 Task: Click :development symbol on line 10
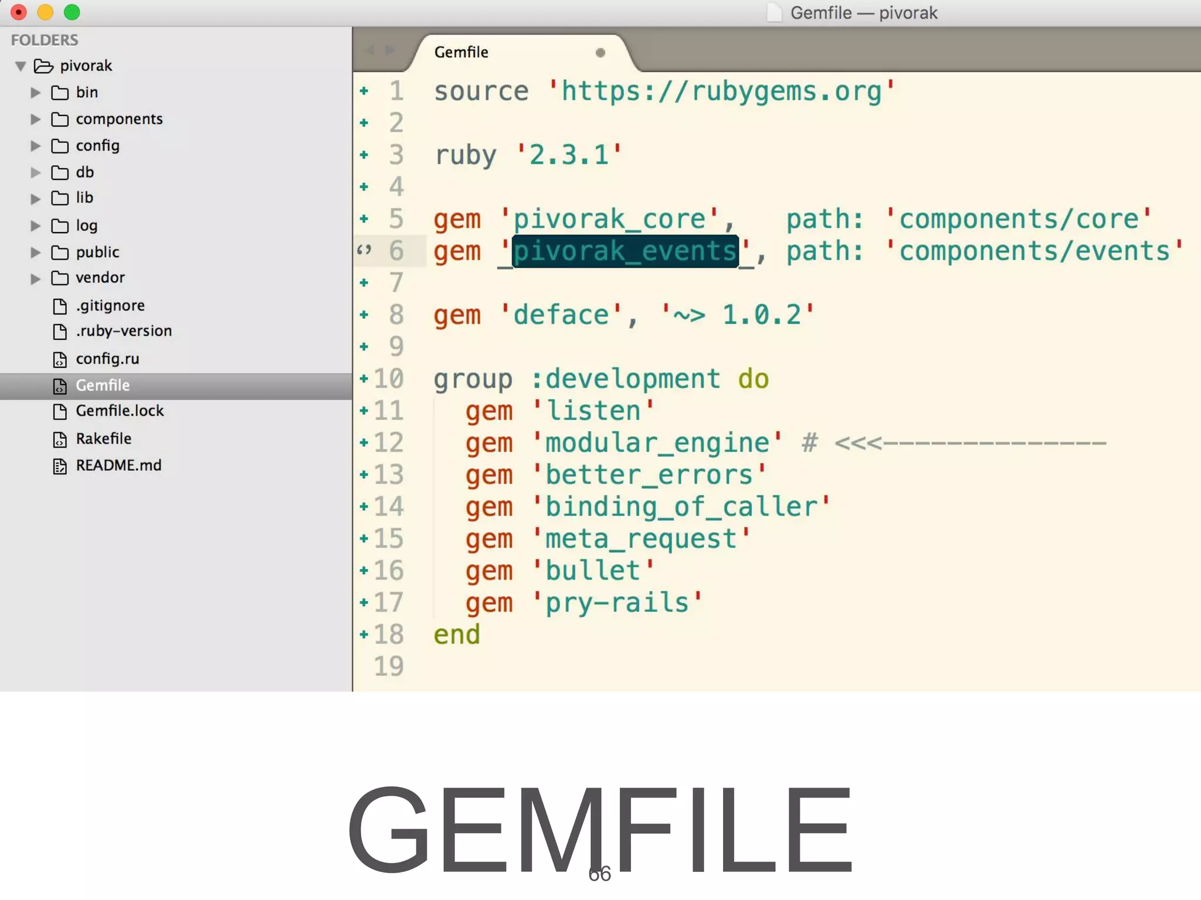click(625, 379)
